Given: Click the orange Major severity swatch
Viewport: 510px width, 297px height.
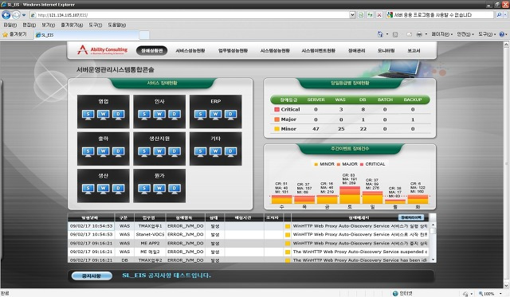Looking at the screenshot, I should [277, 119].
